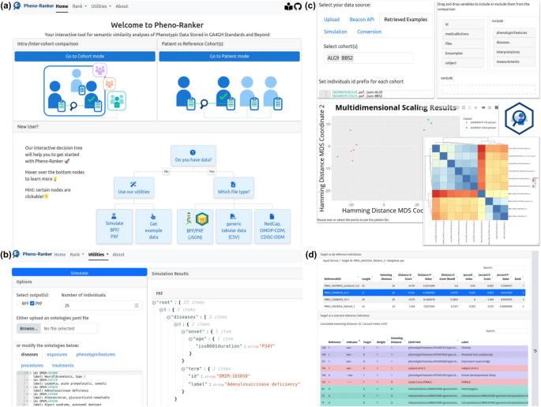Select the diseases ontology tab
Viewport: 541px width, 407px height.
tap(29, 354)
